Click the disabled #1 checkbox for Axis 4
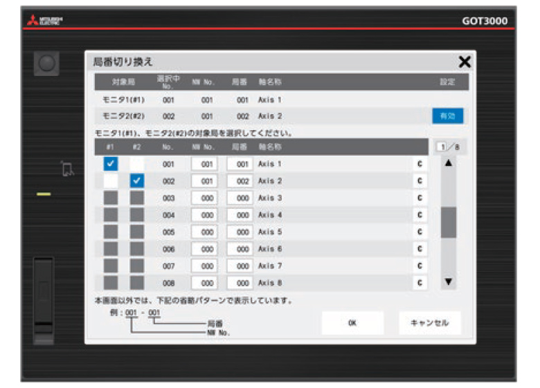The width and height of the screenshot is (540, 388). click(111, 214)
